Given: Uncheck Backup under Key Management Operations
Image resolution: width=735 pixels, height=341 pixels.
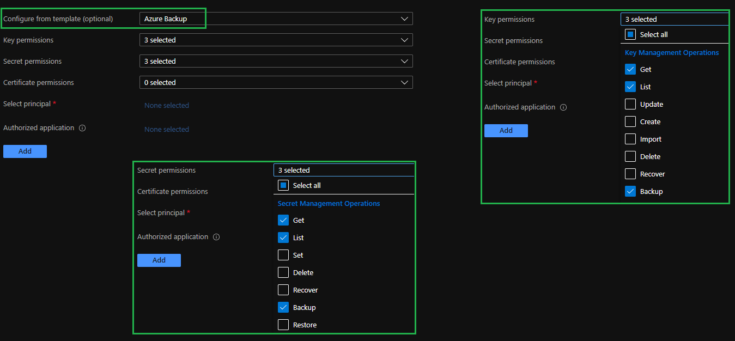Looking at the screenshot, I should (630, 191).
